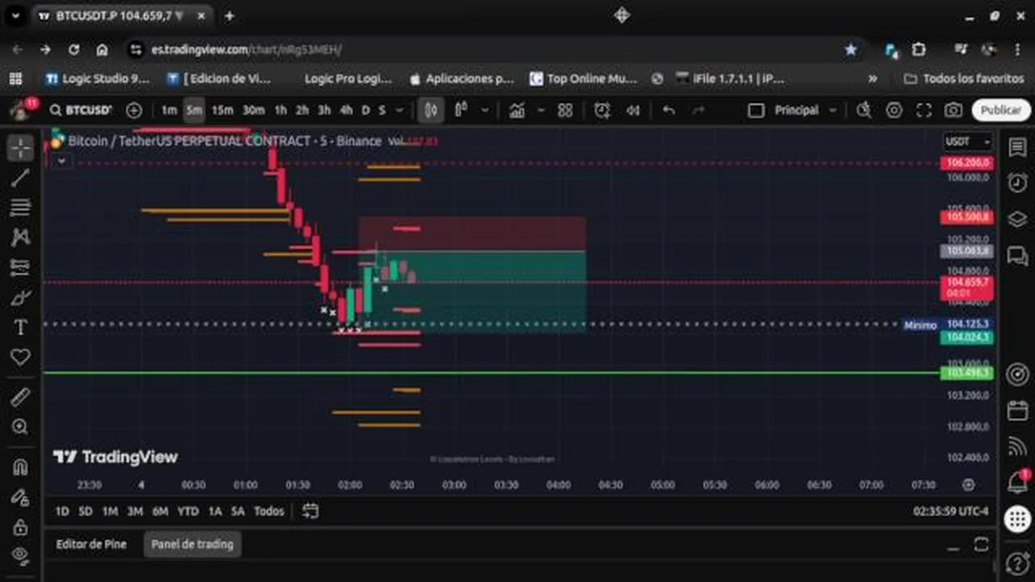The image size is (1035, 582).
Task: Switch to the daily D timeframe
Action: tap(365, 110)
